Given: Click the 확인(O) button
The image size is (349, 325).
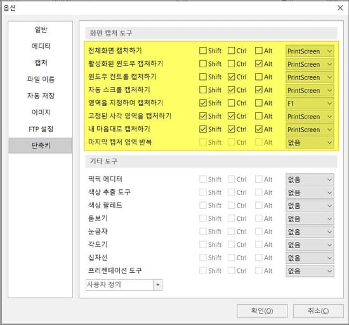Looking at the screenshot, I should [262, 311].
